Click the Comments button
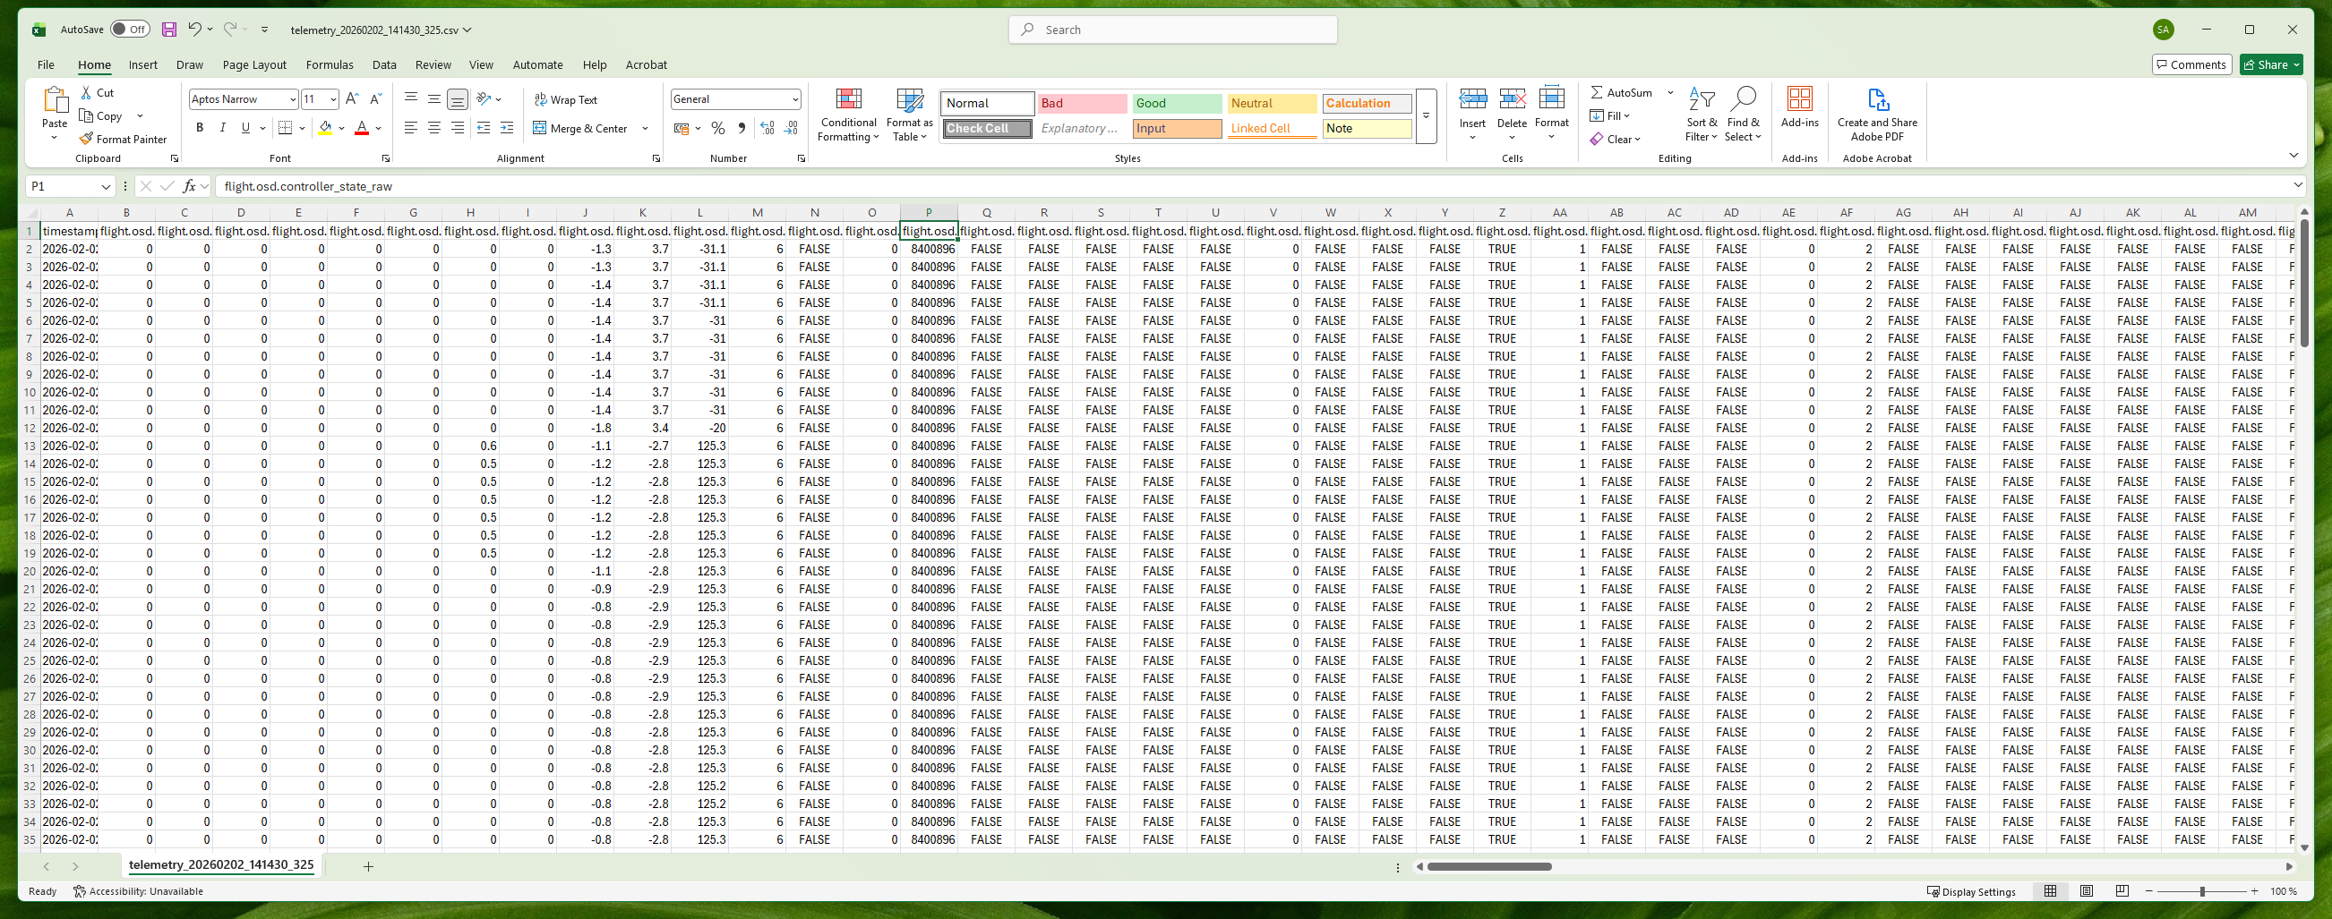The image size is (2332, 919). click(2191, 64)
